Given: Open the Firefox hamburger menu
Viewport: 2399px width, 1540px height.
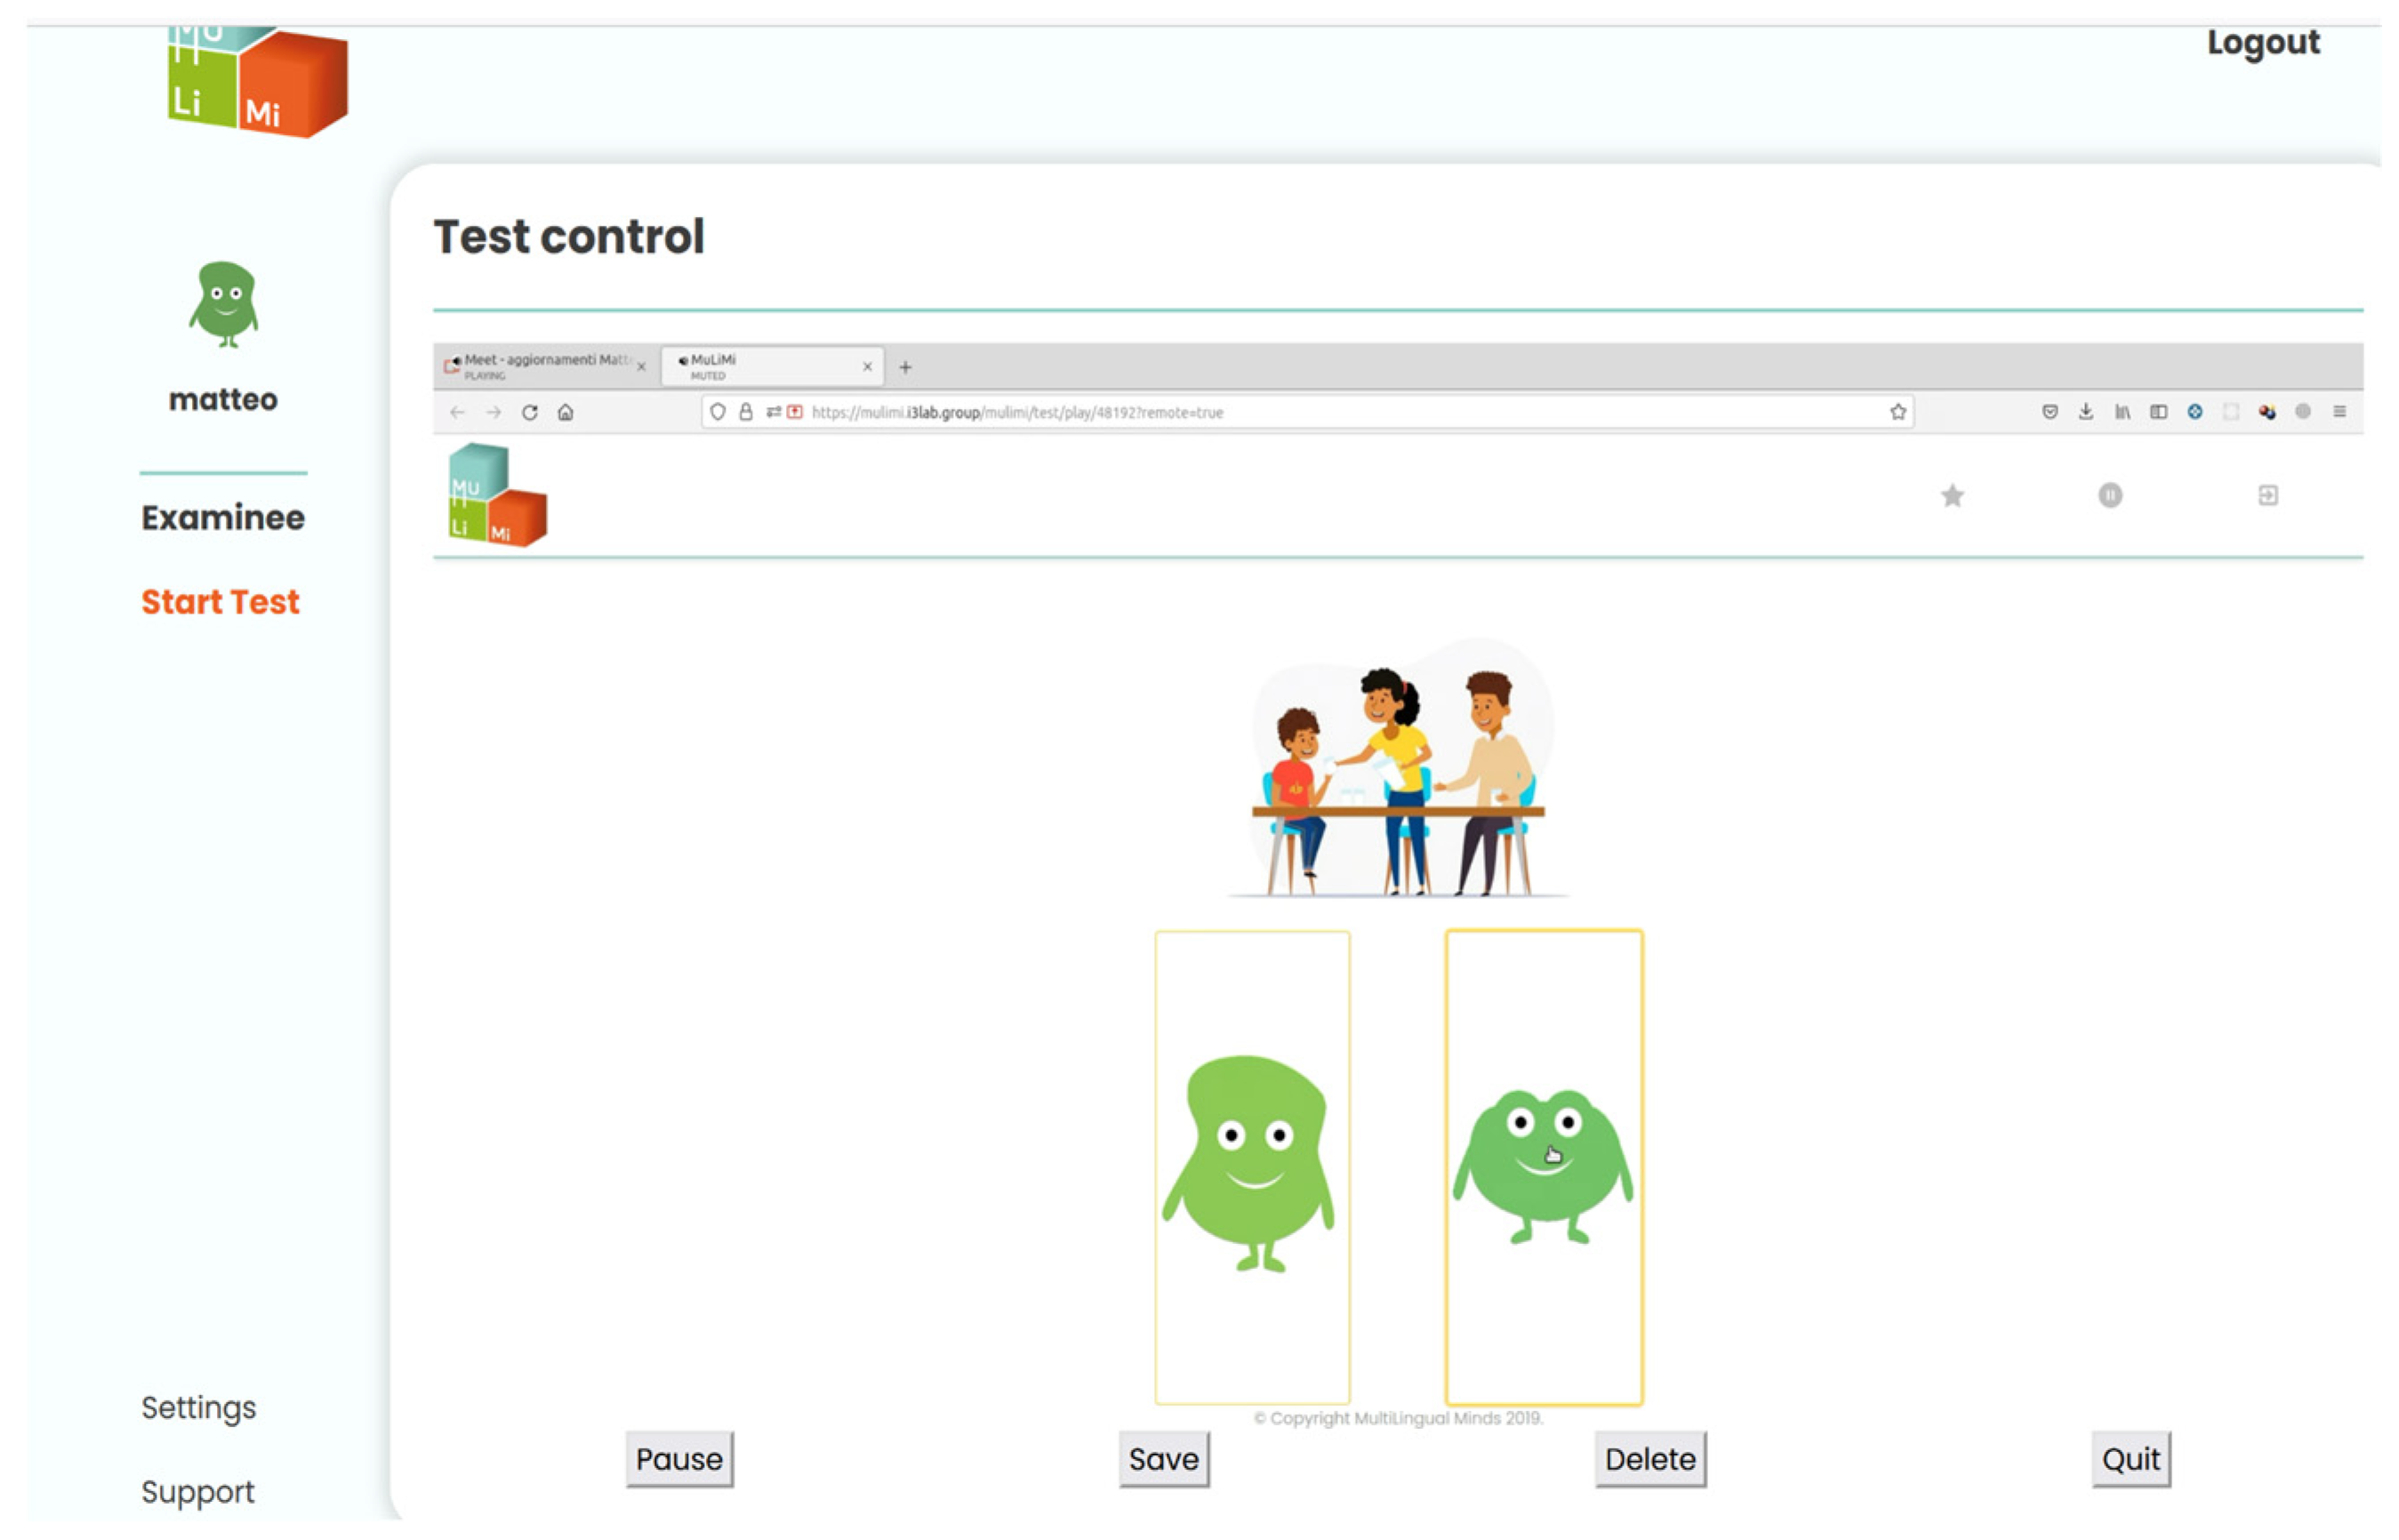Looking at the screenshot, I should (x=2339, y=412).
